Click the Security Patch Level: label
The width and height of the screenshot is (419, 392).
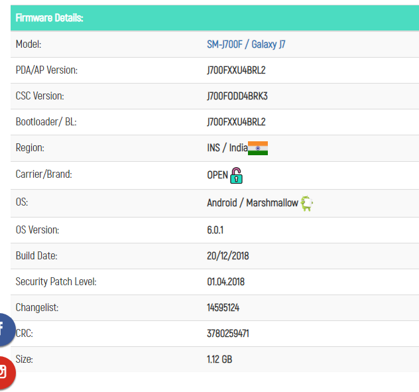click(x=56, y=282)
